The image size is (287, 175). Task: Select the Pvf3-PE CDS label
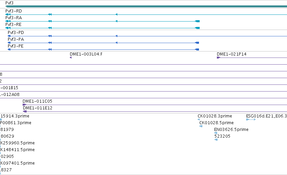pyautogui.click(x=16, y=46)
